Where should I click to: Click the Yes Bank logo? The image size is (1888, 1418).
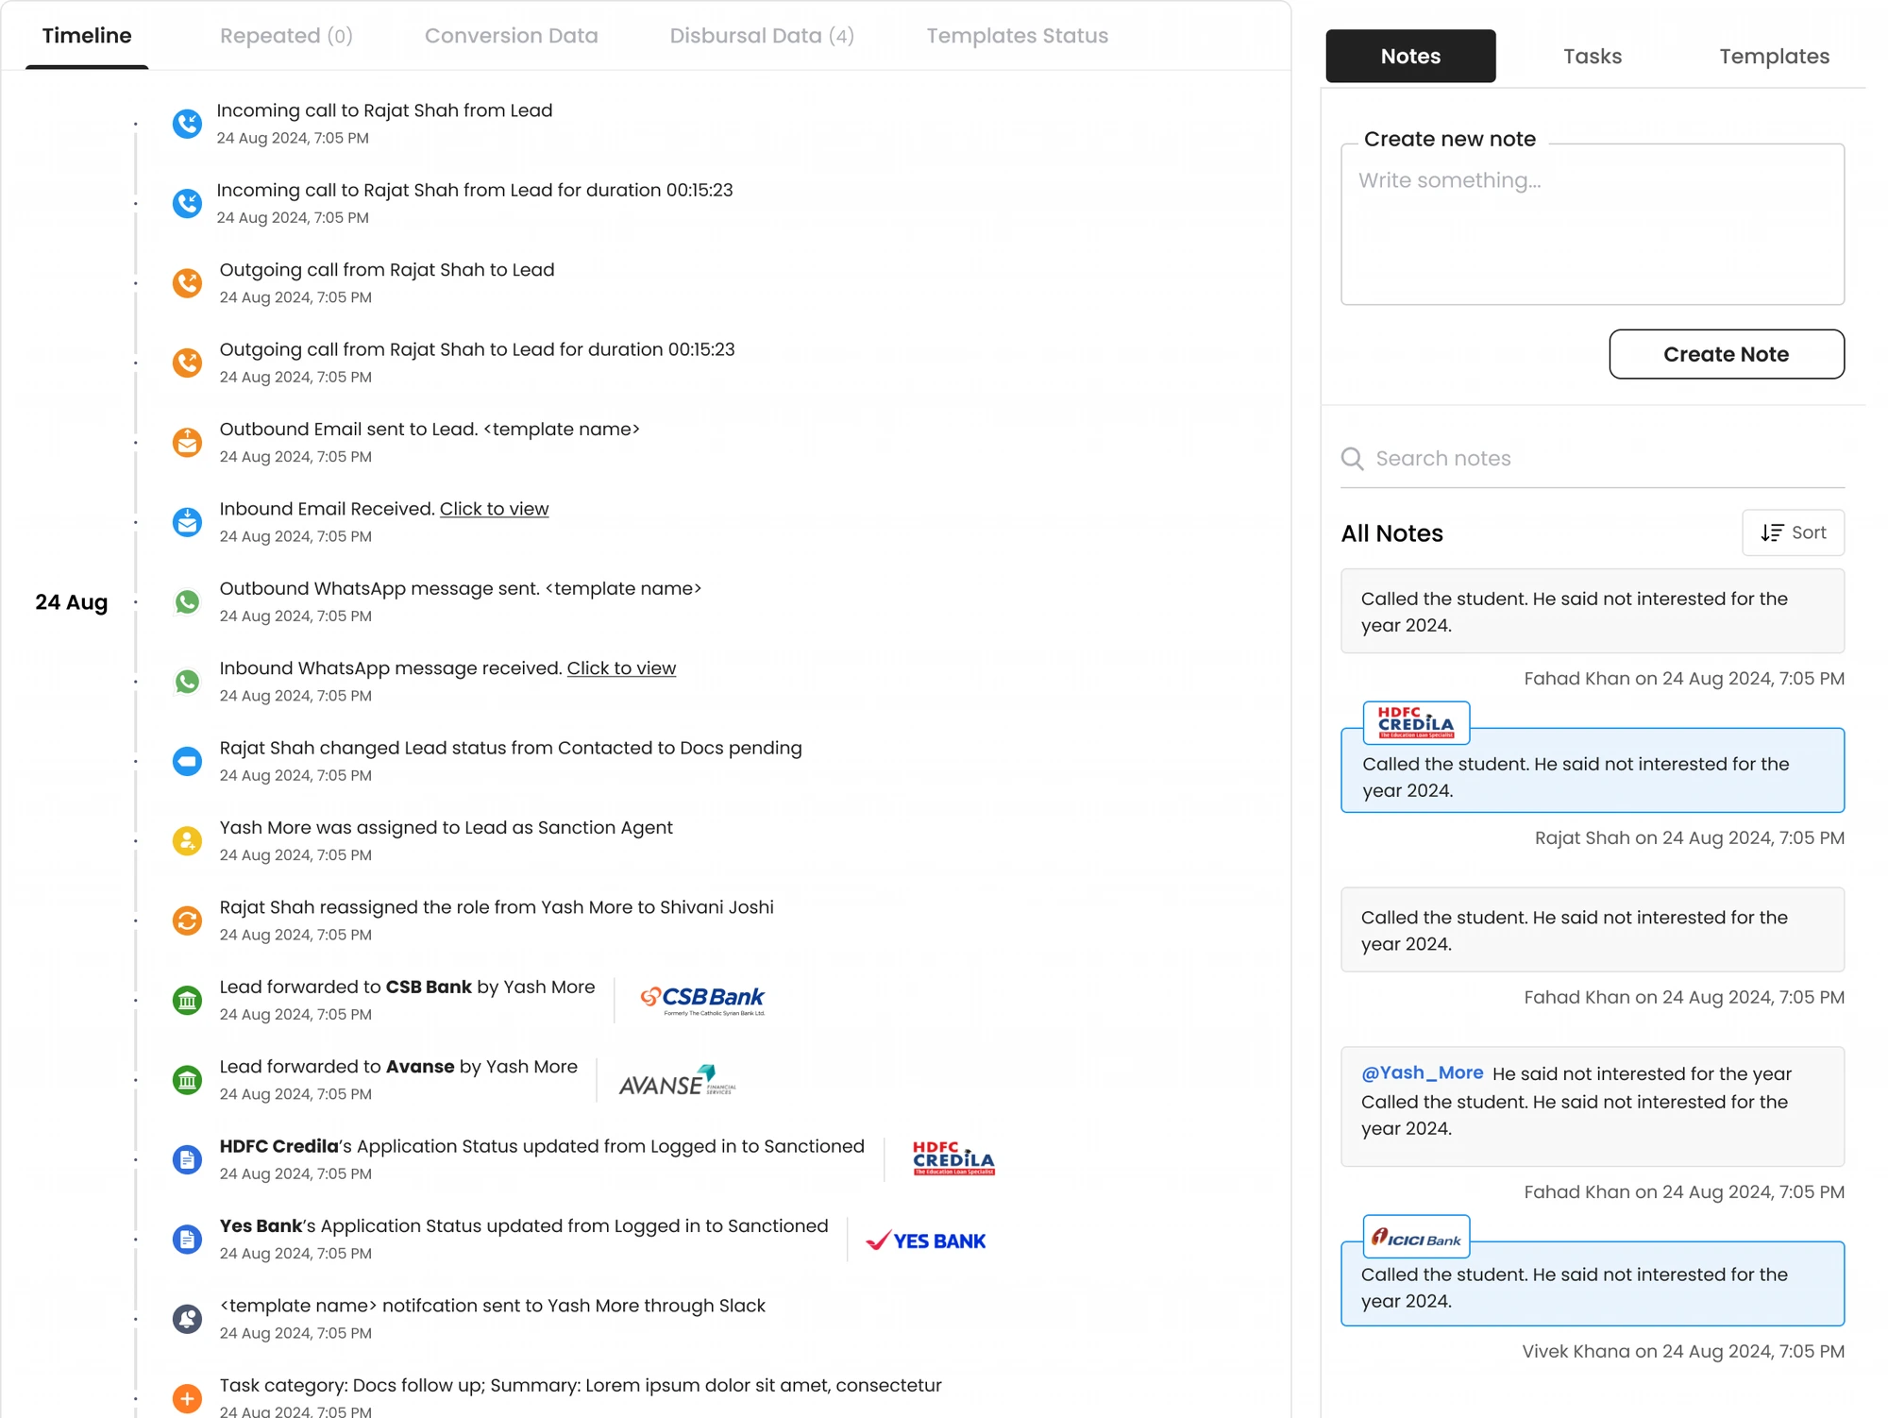coord(925,1241)
